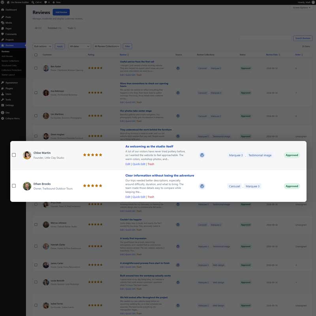
Task: Click Carousel tag in Ethan Brooks row
Action: (234, 186)
